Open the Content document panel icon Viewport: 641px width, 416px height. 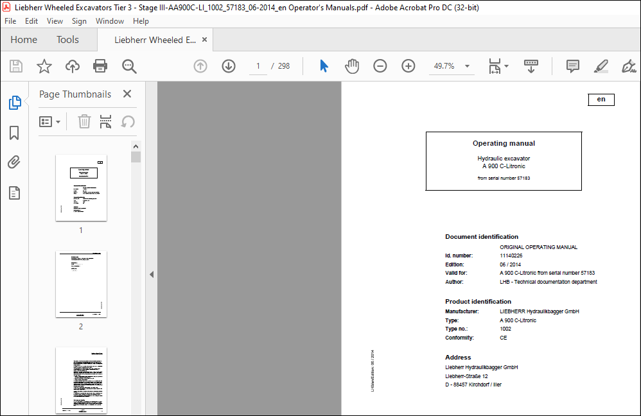tap(14, 193)
